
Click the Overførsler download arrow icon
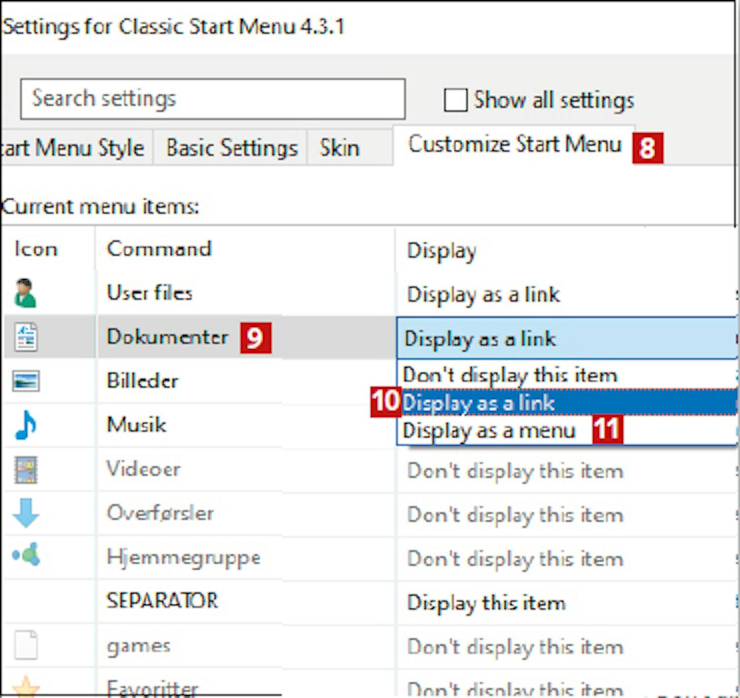25,513
